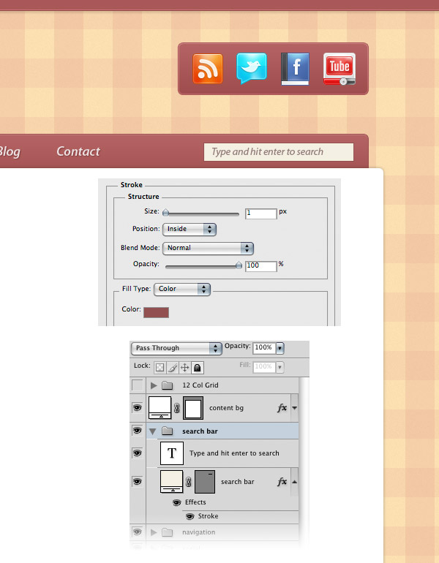Expand content bg layer effects arrow
The width and height of the screenshot is (439, 563).
295,408
